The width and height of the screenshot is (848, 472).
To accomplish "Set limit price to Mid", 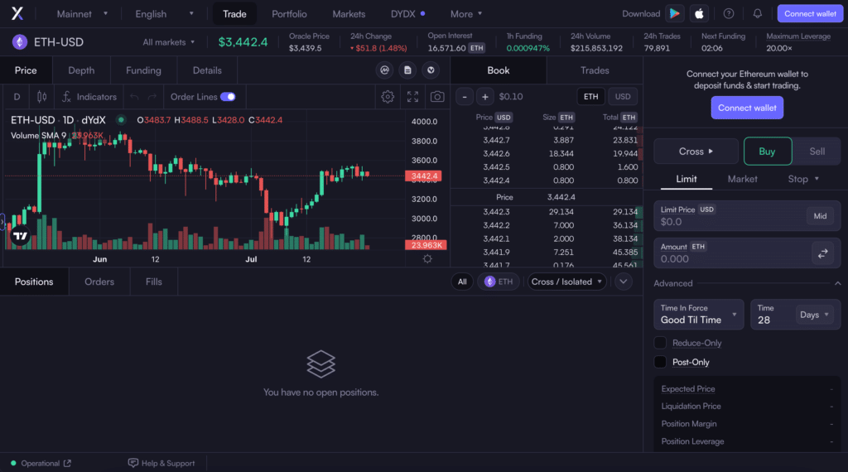I will tap(820, 216).
